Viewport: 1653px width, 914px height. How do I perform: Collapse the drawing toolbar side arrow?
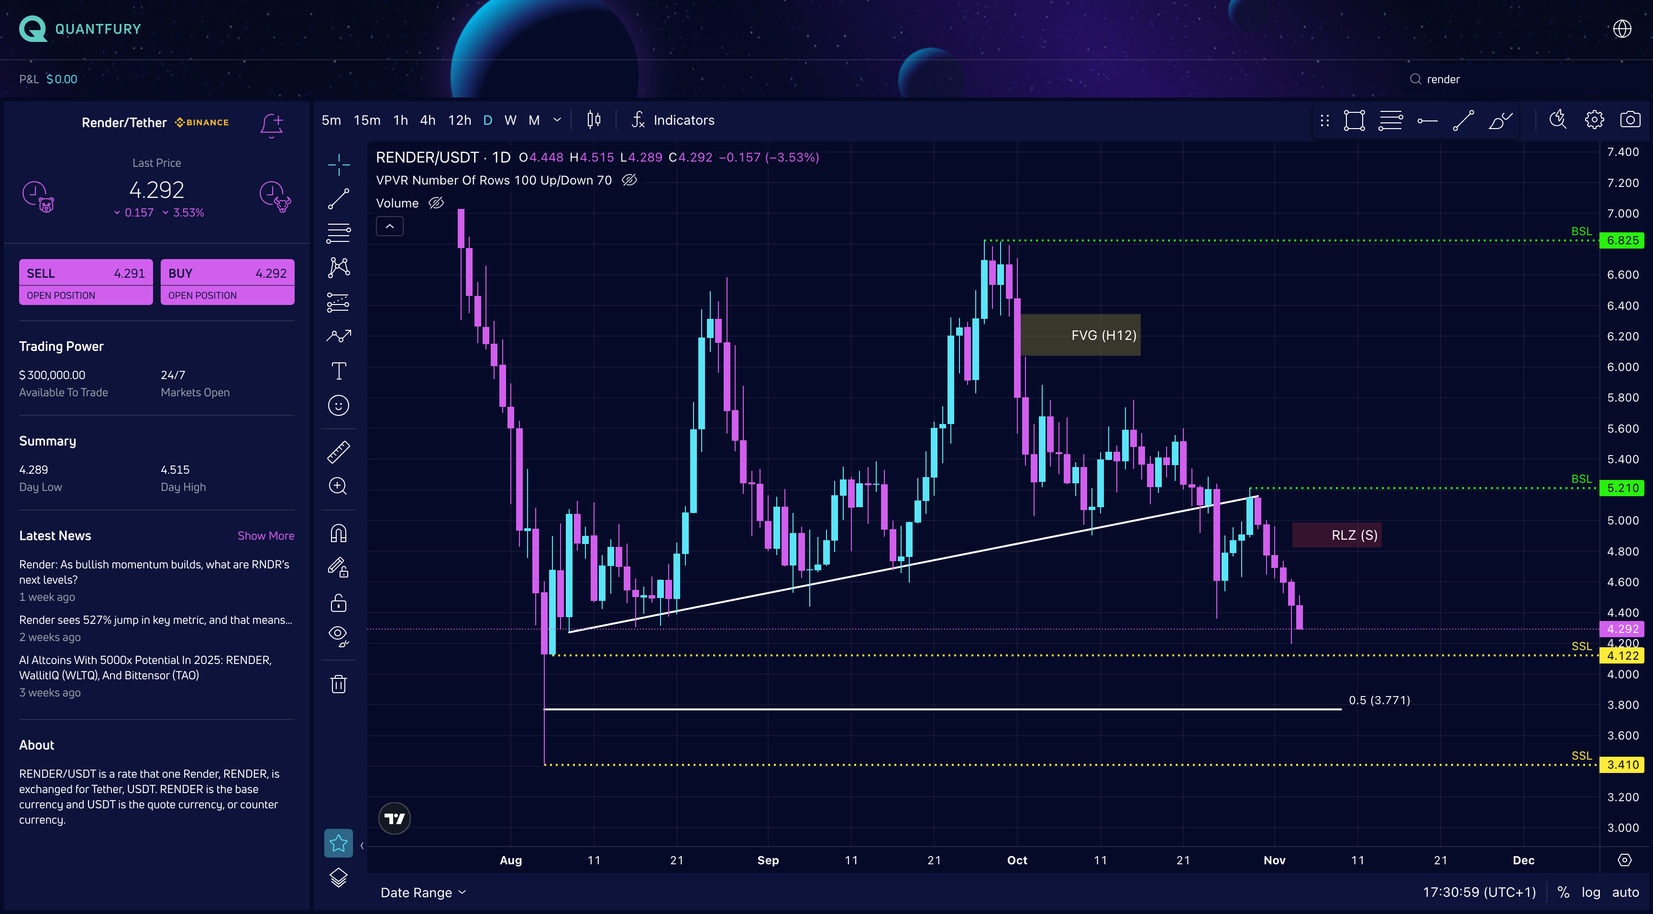[x=362, y=845]
